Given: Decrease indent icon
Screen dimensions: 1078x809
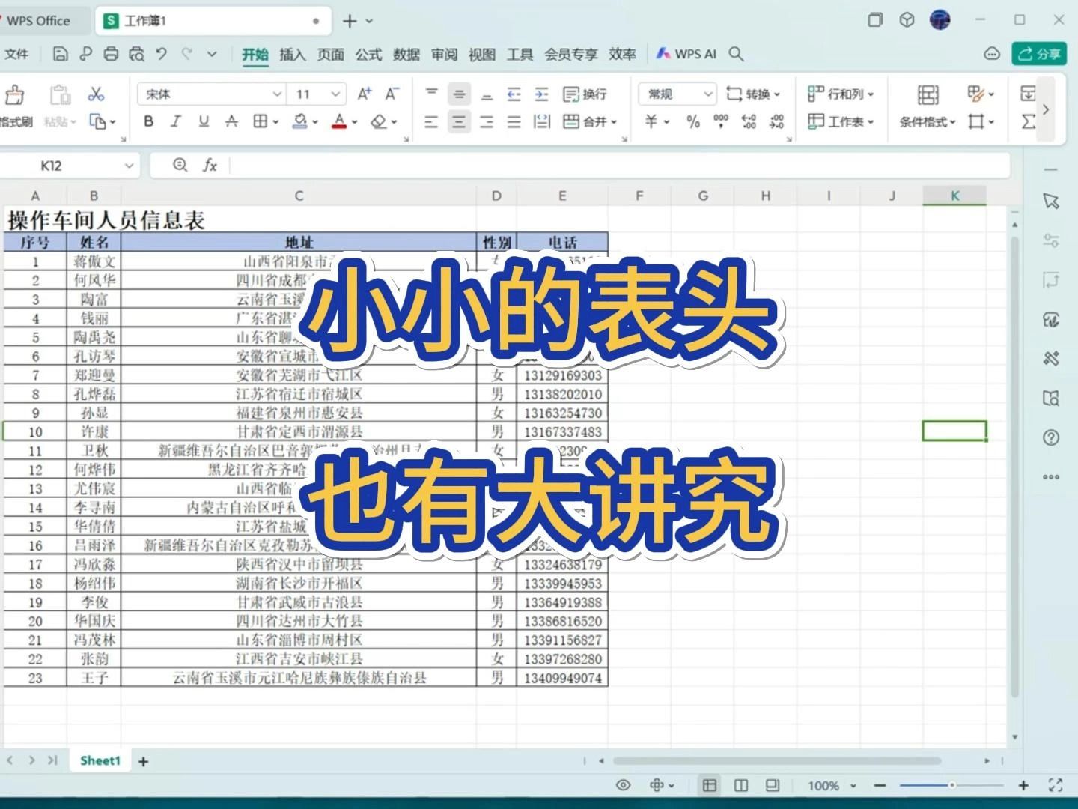Looking at the screenshot, I should pos(514,94).
